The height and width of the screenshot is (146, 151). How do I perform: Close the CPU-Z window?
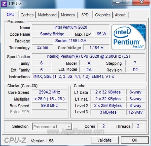141,3
